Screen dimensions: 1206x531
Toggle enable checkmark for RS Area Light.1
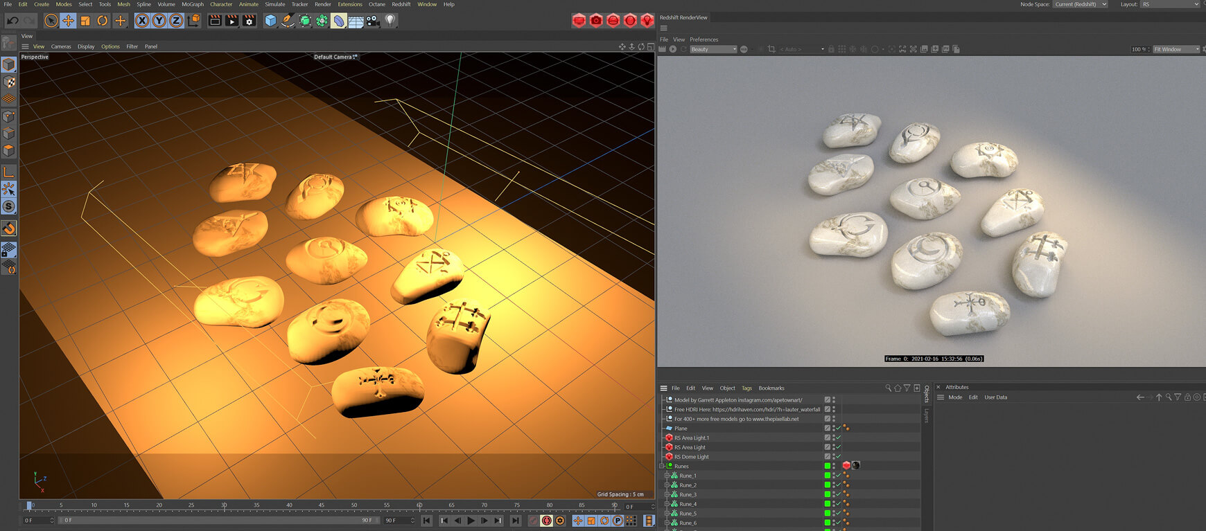coord(839,438)
